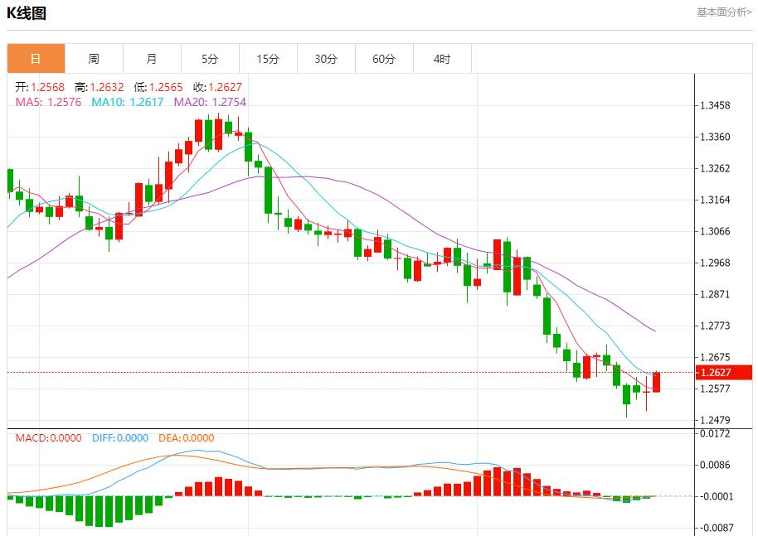Click the last red candlestick on chart
The width and height of the screenshot is (758, 536).
tap(656, 382)
